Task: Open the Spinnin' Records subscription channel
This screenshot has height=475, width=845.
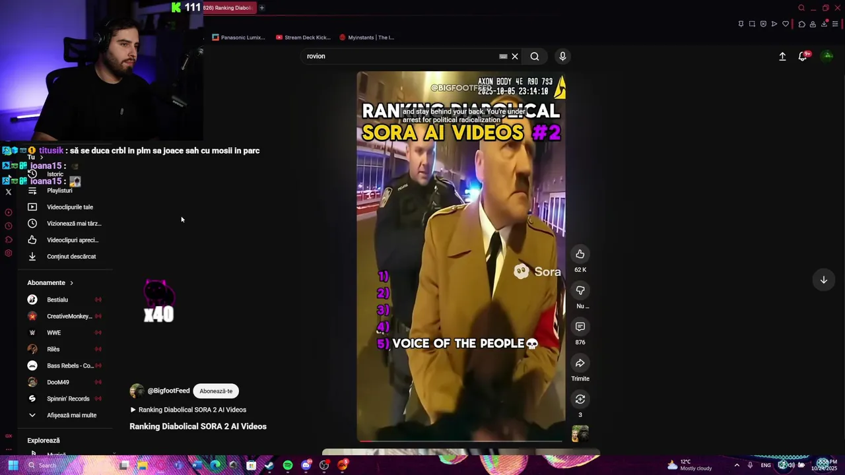Action: [65, 398]
